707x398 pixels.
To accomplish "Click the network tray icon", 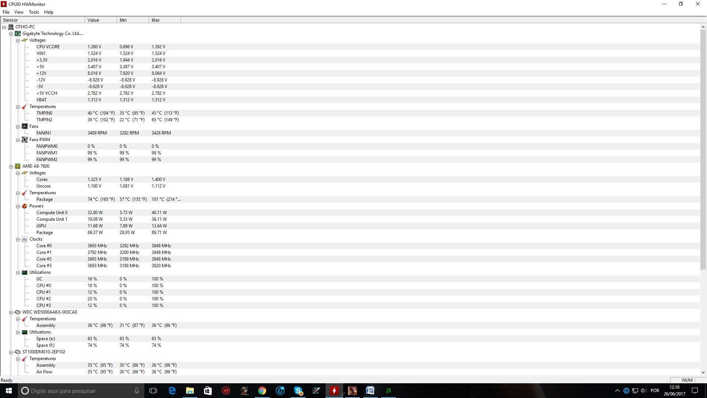I will click(635, 391).
